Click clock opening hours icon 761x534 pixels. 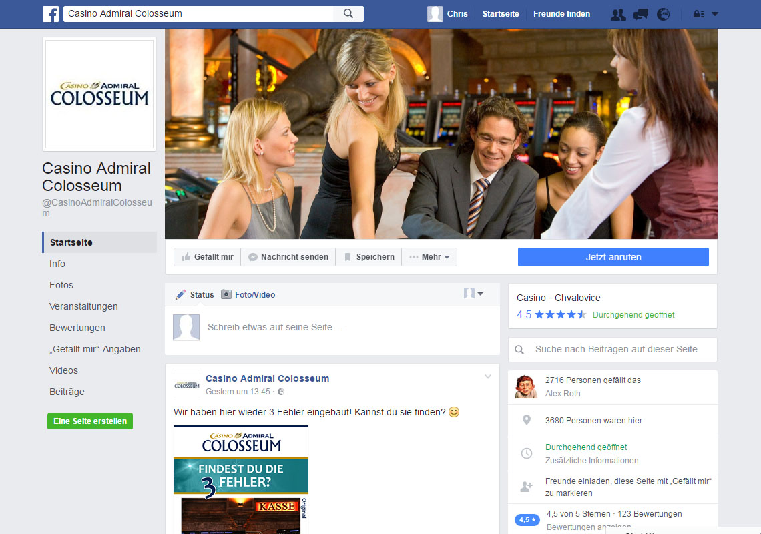(527, 453)
